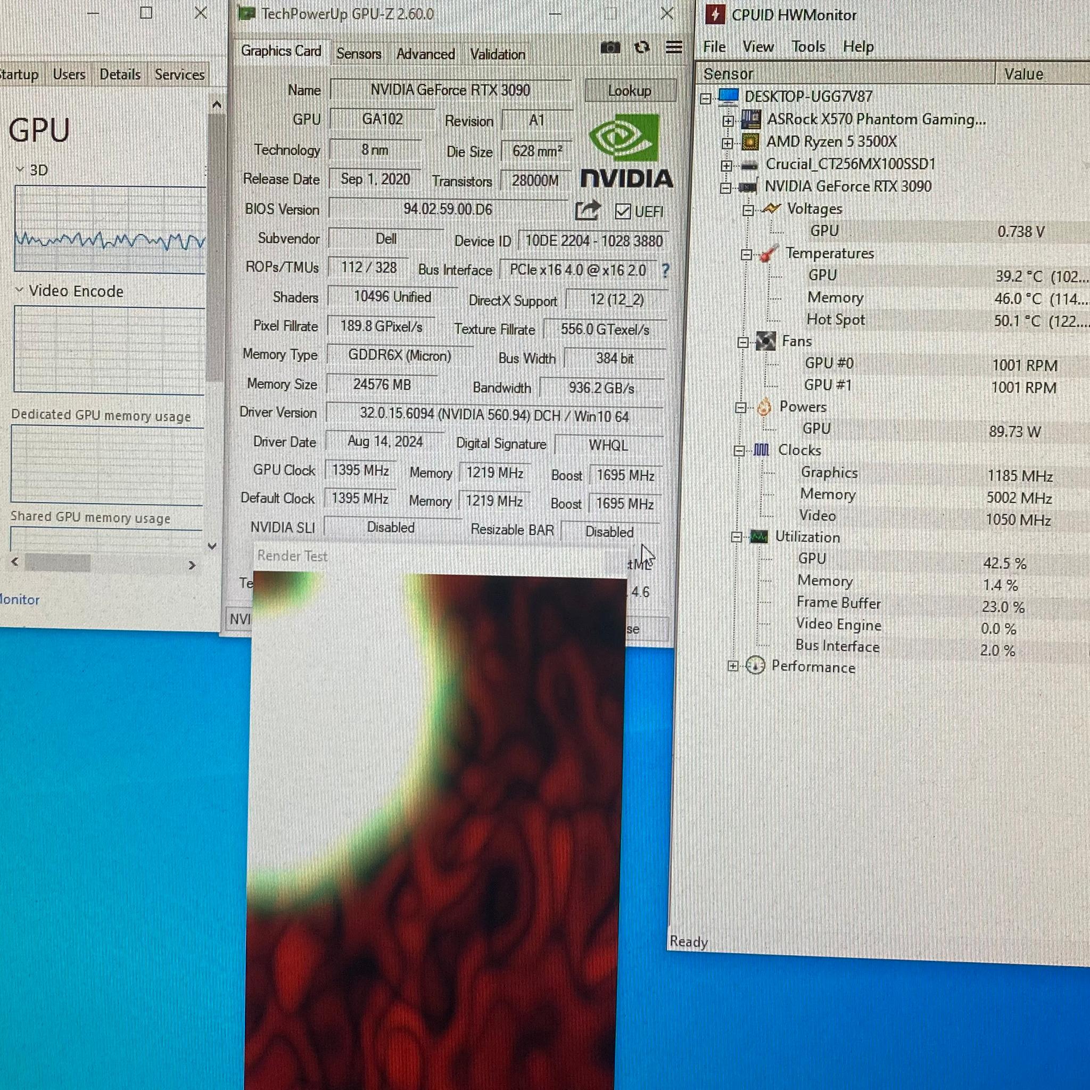Select the Graphics Card tab

281,51
